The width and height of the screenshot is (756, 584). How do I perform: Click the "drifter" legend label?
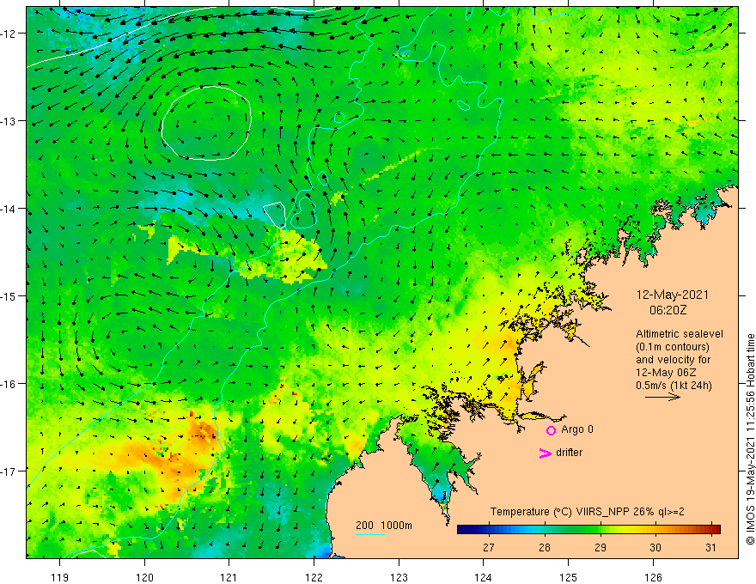569,453
